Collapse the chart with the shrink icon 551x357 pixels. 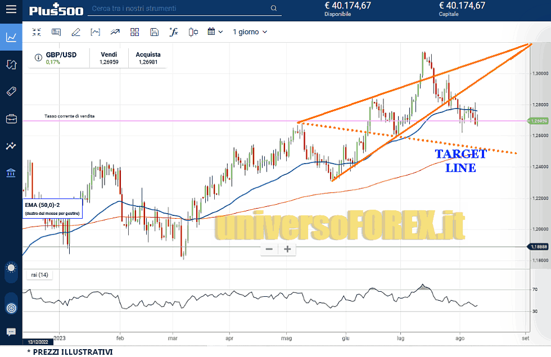click(37, 32)
